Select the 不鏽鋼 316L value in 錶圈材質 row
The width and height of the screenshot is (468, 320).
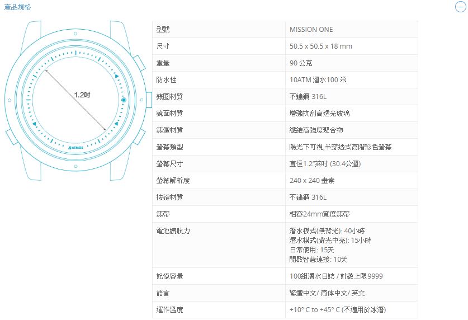coord(308,96)
